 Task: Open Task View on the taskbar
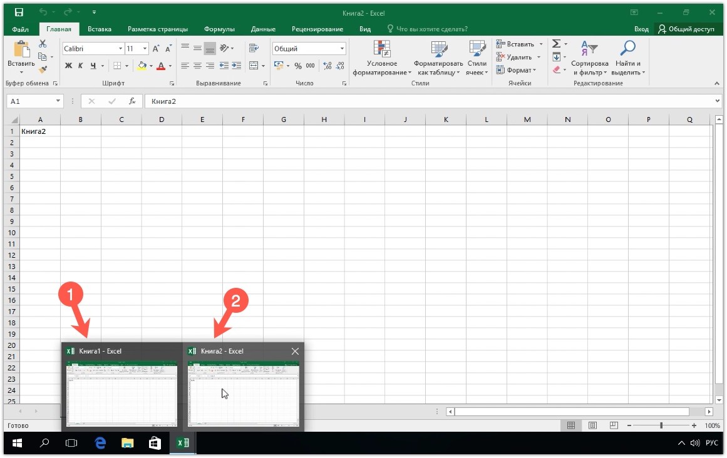[x=71, y=443]
